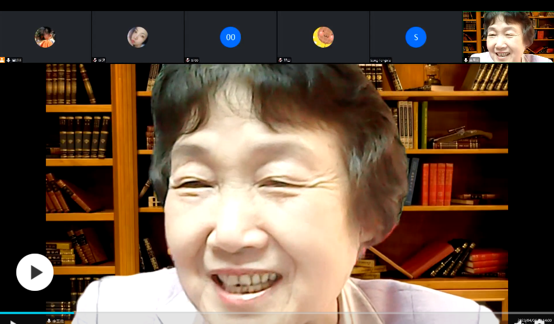Select the first participant's avatar photo
The width and height of the screenshot is (554, 324).
click(x=45, y=37)
